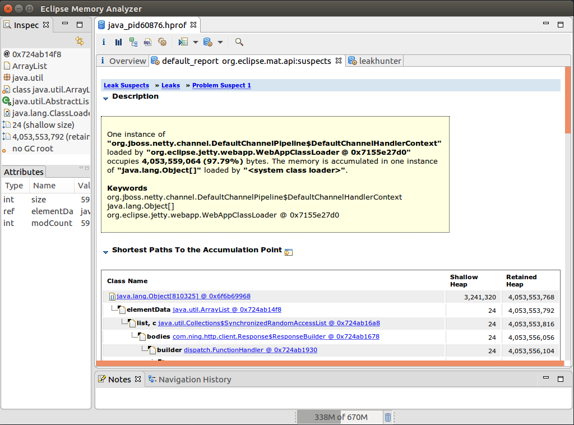Select the no GC root row

pyautogui.click(x=46, y=149)
